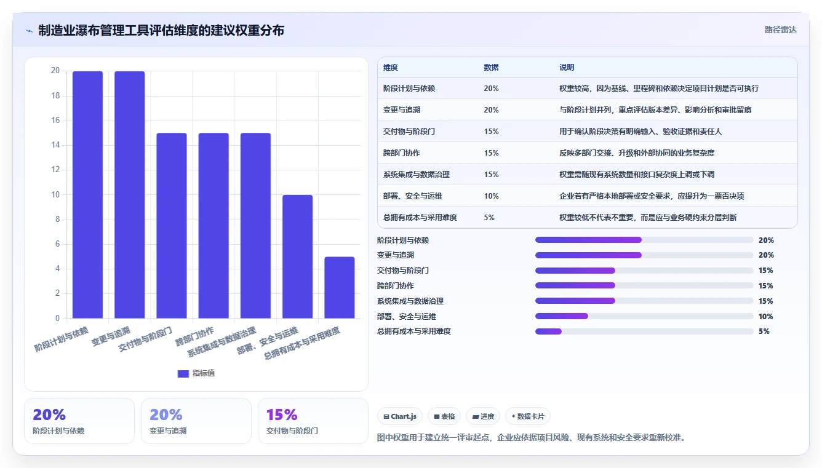
Task: Click the 跨部门协作 chart bar
Action: (x=213, y=226)
